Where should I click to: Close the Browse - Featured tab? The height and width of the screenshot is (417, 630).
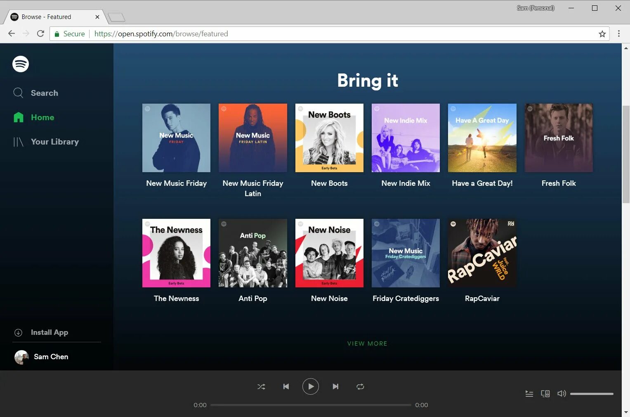pos(97,17)
